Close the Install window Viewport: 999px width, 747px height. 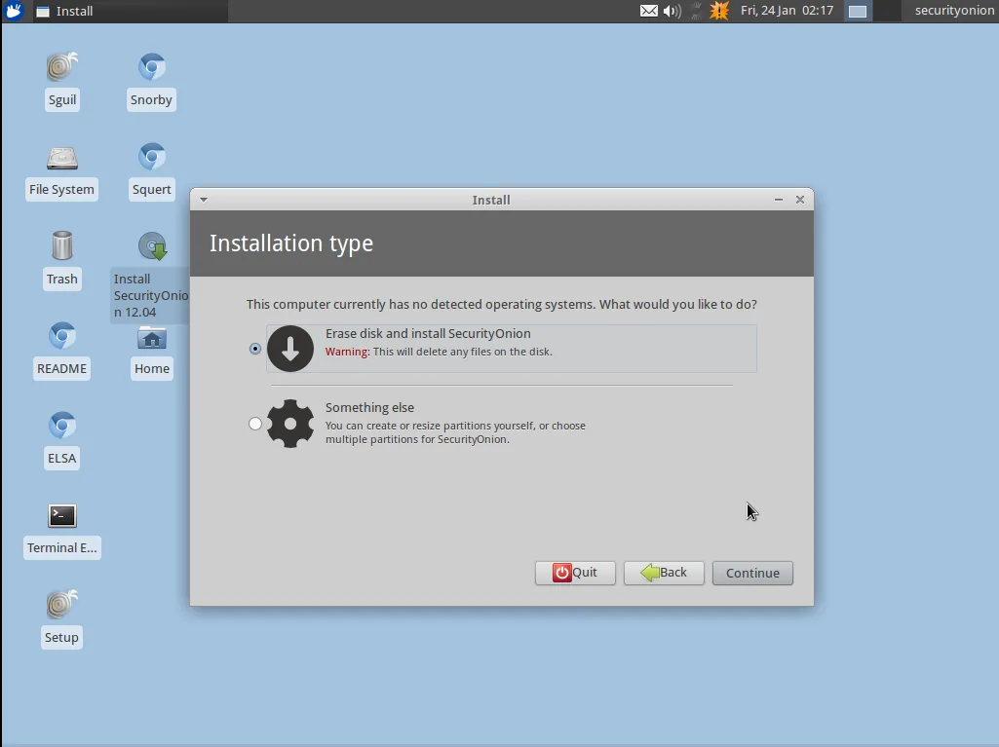pos(800,200)
